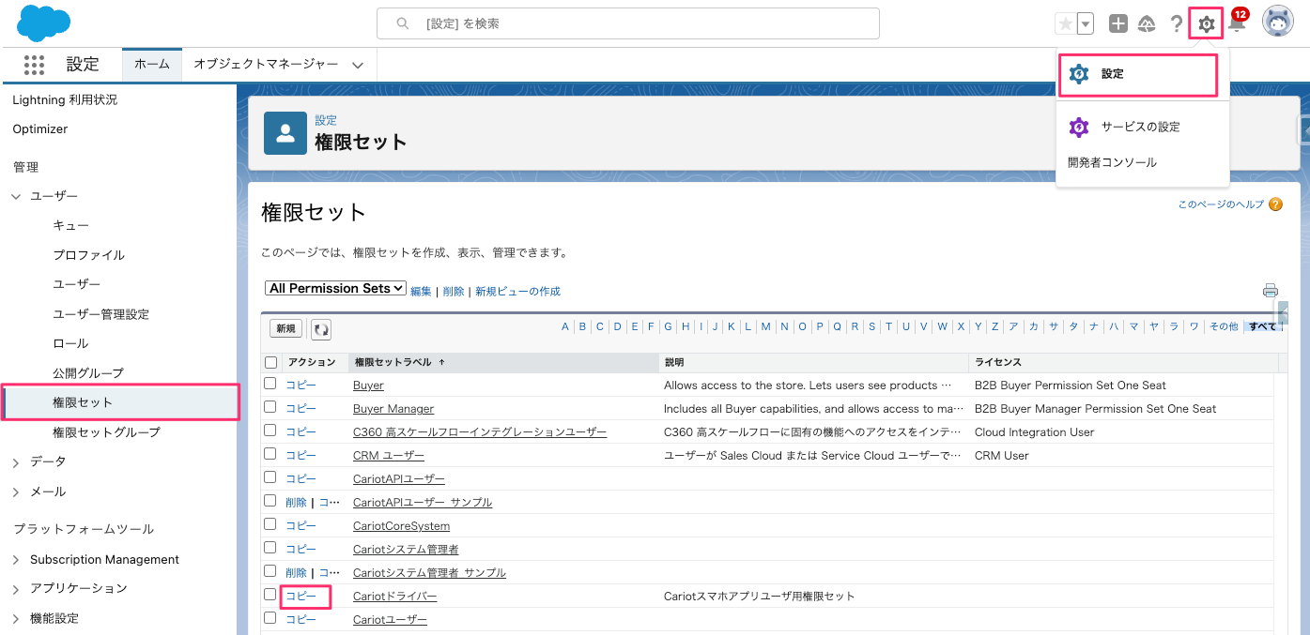Screen dimensions: 1310x635
Task: Check the CRM ユーザー row checkbox
Action: point(270,454)
